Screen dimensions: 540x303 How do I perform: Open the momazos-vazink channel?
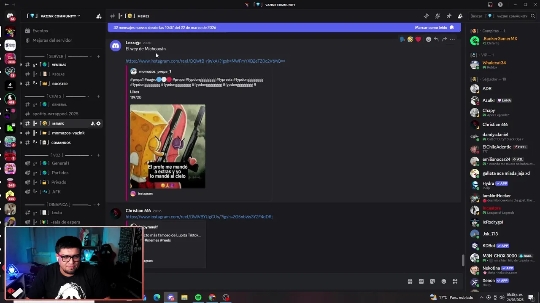63,133
